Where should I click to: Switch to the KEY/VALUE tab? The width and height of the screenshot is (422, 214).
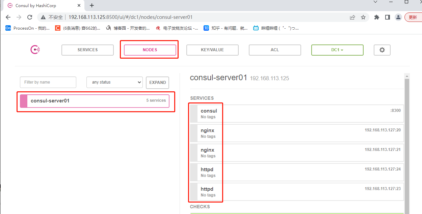click(212, 50)
